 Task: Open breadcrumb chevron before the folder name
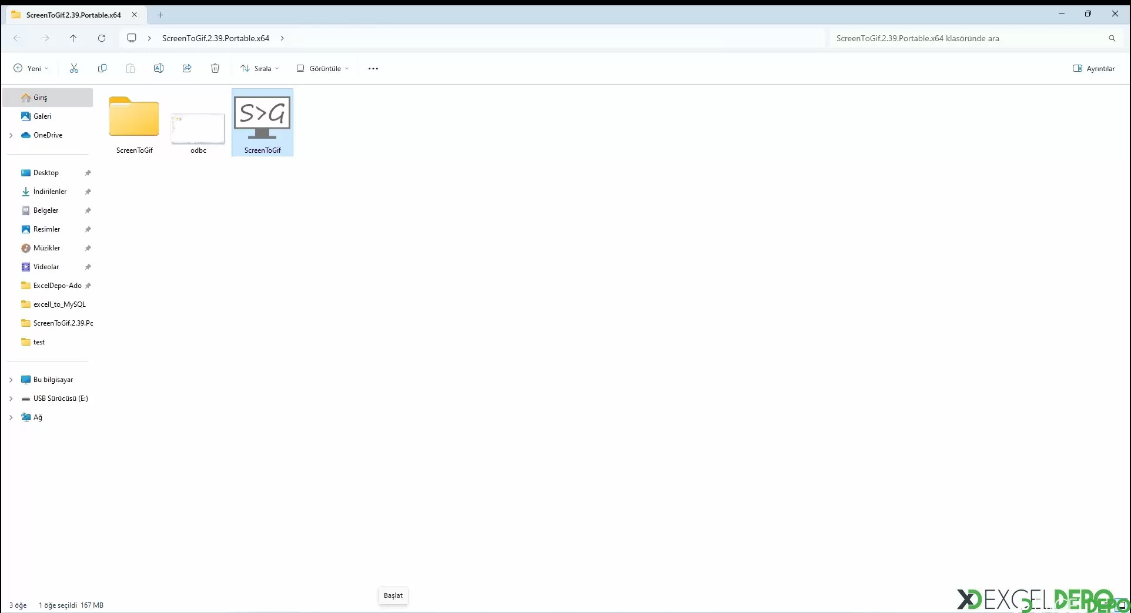tap(149, 38)
